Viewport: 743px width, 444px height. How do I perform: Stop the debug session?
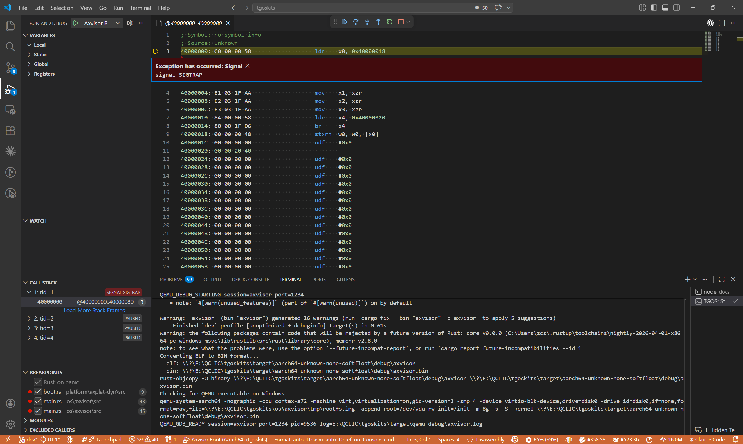tap(401, 22)
